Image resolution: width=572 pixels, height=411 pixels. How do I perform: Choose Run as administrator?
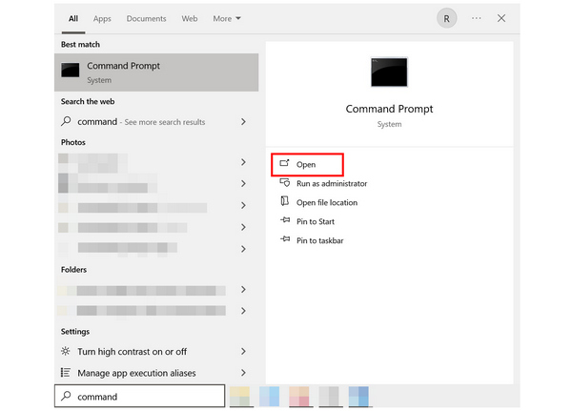332,184
